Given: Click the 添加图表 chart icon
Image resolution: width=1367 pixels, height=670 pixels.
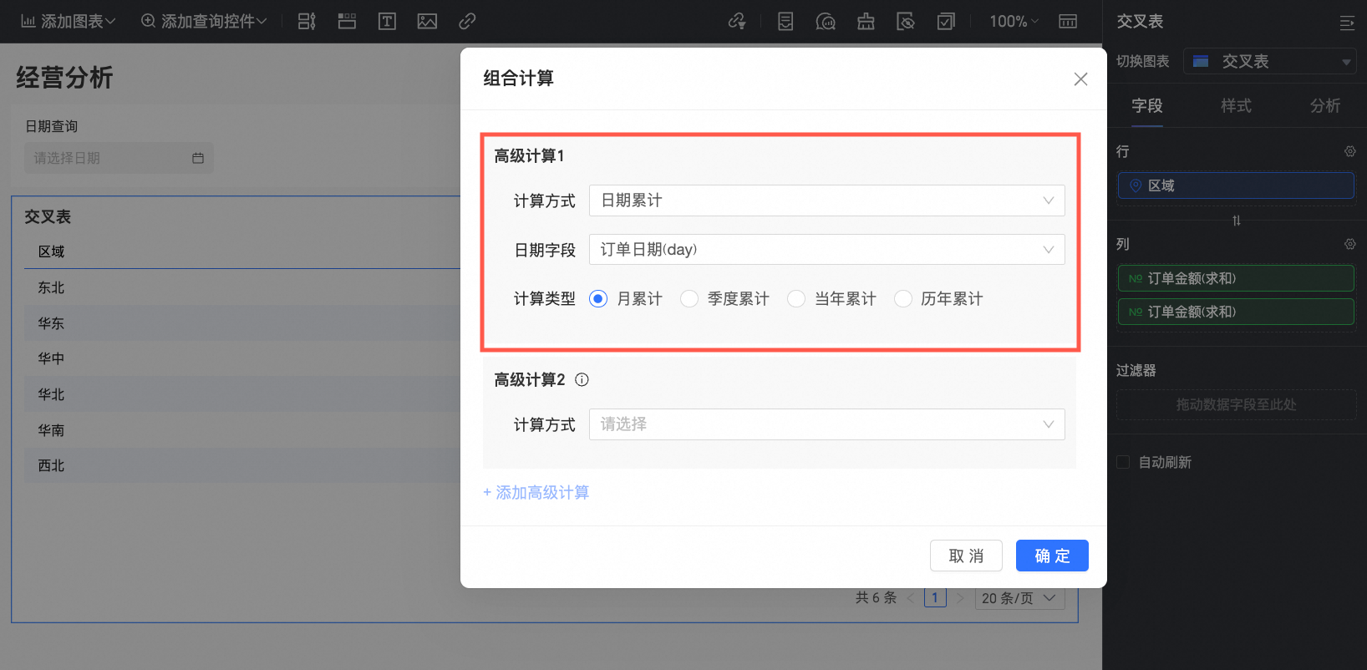Looking at the screenshot, I should (28, 21).
